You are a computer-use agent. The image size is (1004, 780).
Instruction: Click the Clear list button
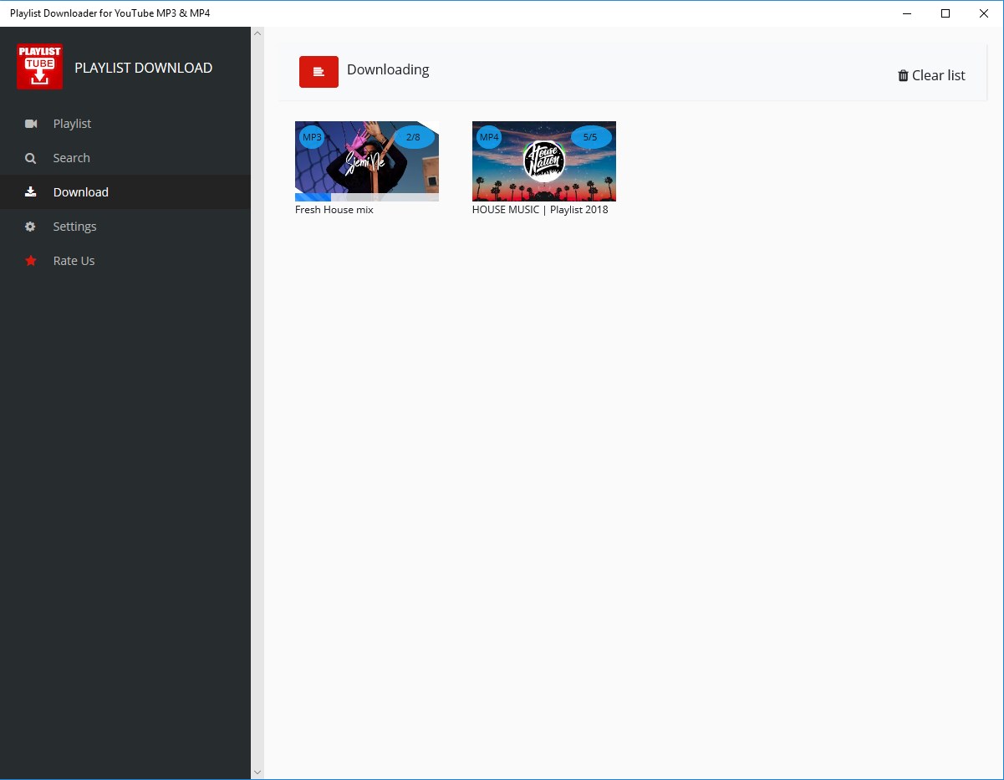click(x=931, y=75)
